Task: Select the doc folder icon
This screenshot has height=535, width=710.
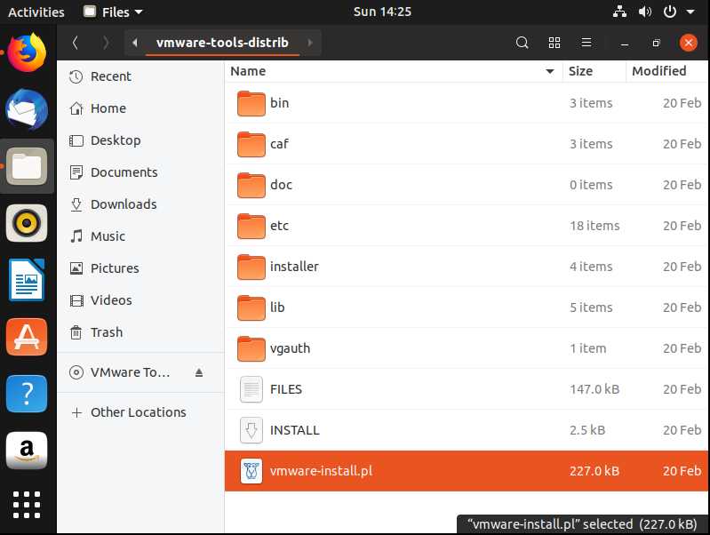Action: click(x=251, y=185)
